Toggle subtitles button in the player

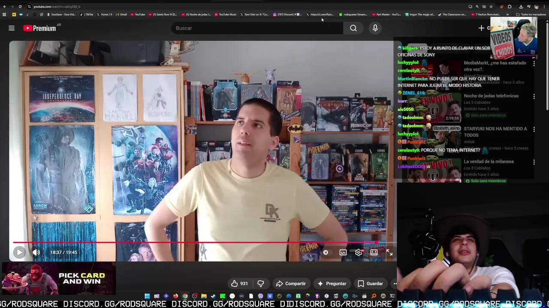[x=343, y=252]
